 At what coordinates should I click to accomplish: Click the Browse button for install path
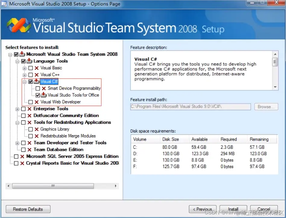(x=266, y=107)
